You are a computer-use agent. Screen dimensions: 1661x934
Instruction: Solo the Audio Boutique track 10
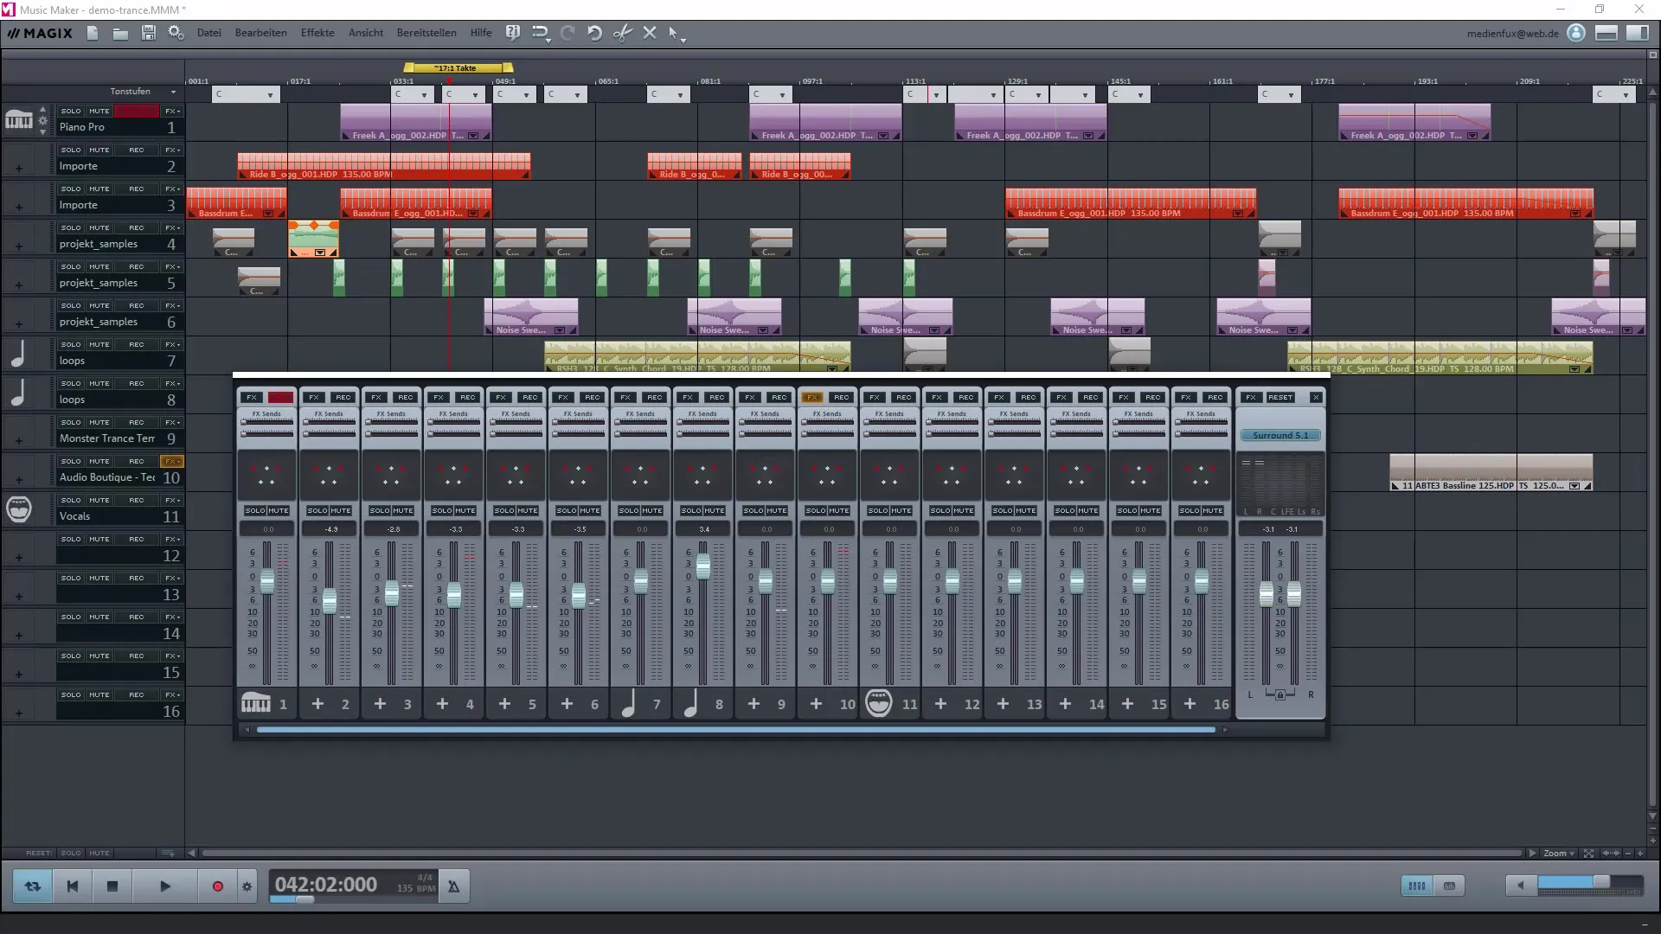pos(71,462)
